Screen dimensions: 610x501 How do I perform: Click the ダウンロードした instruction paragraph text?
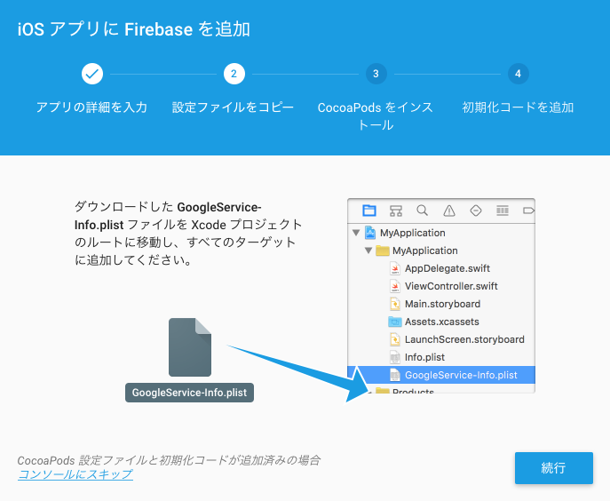(188, 233)
